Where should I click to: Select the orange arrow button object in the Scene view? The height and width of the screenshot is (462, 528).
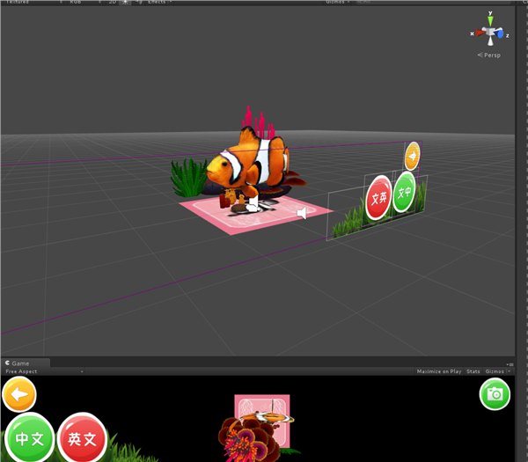[412, 156]
